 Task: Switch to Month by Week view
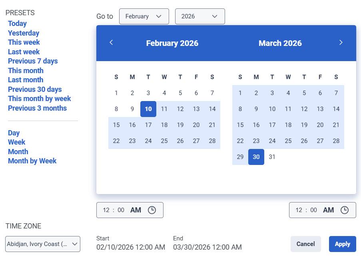(32, 161)
